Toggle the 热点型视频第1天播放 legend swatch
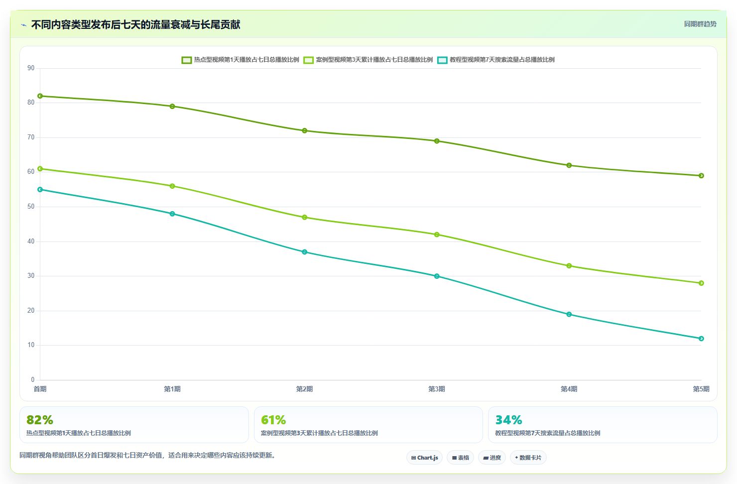Screen dimensions: 737x484 point(187,60)
